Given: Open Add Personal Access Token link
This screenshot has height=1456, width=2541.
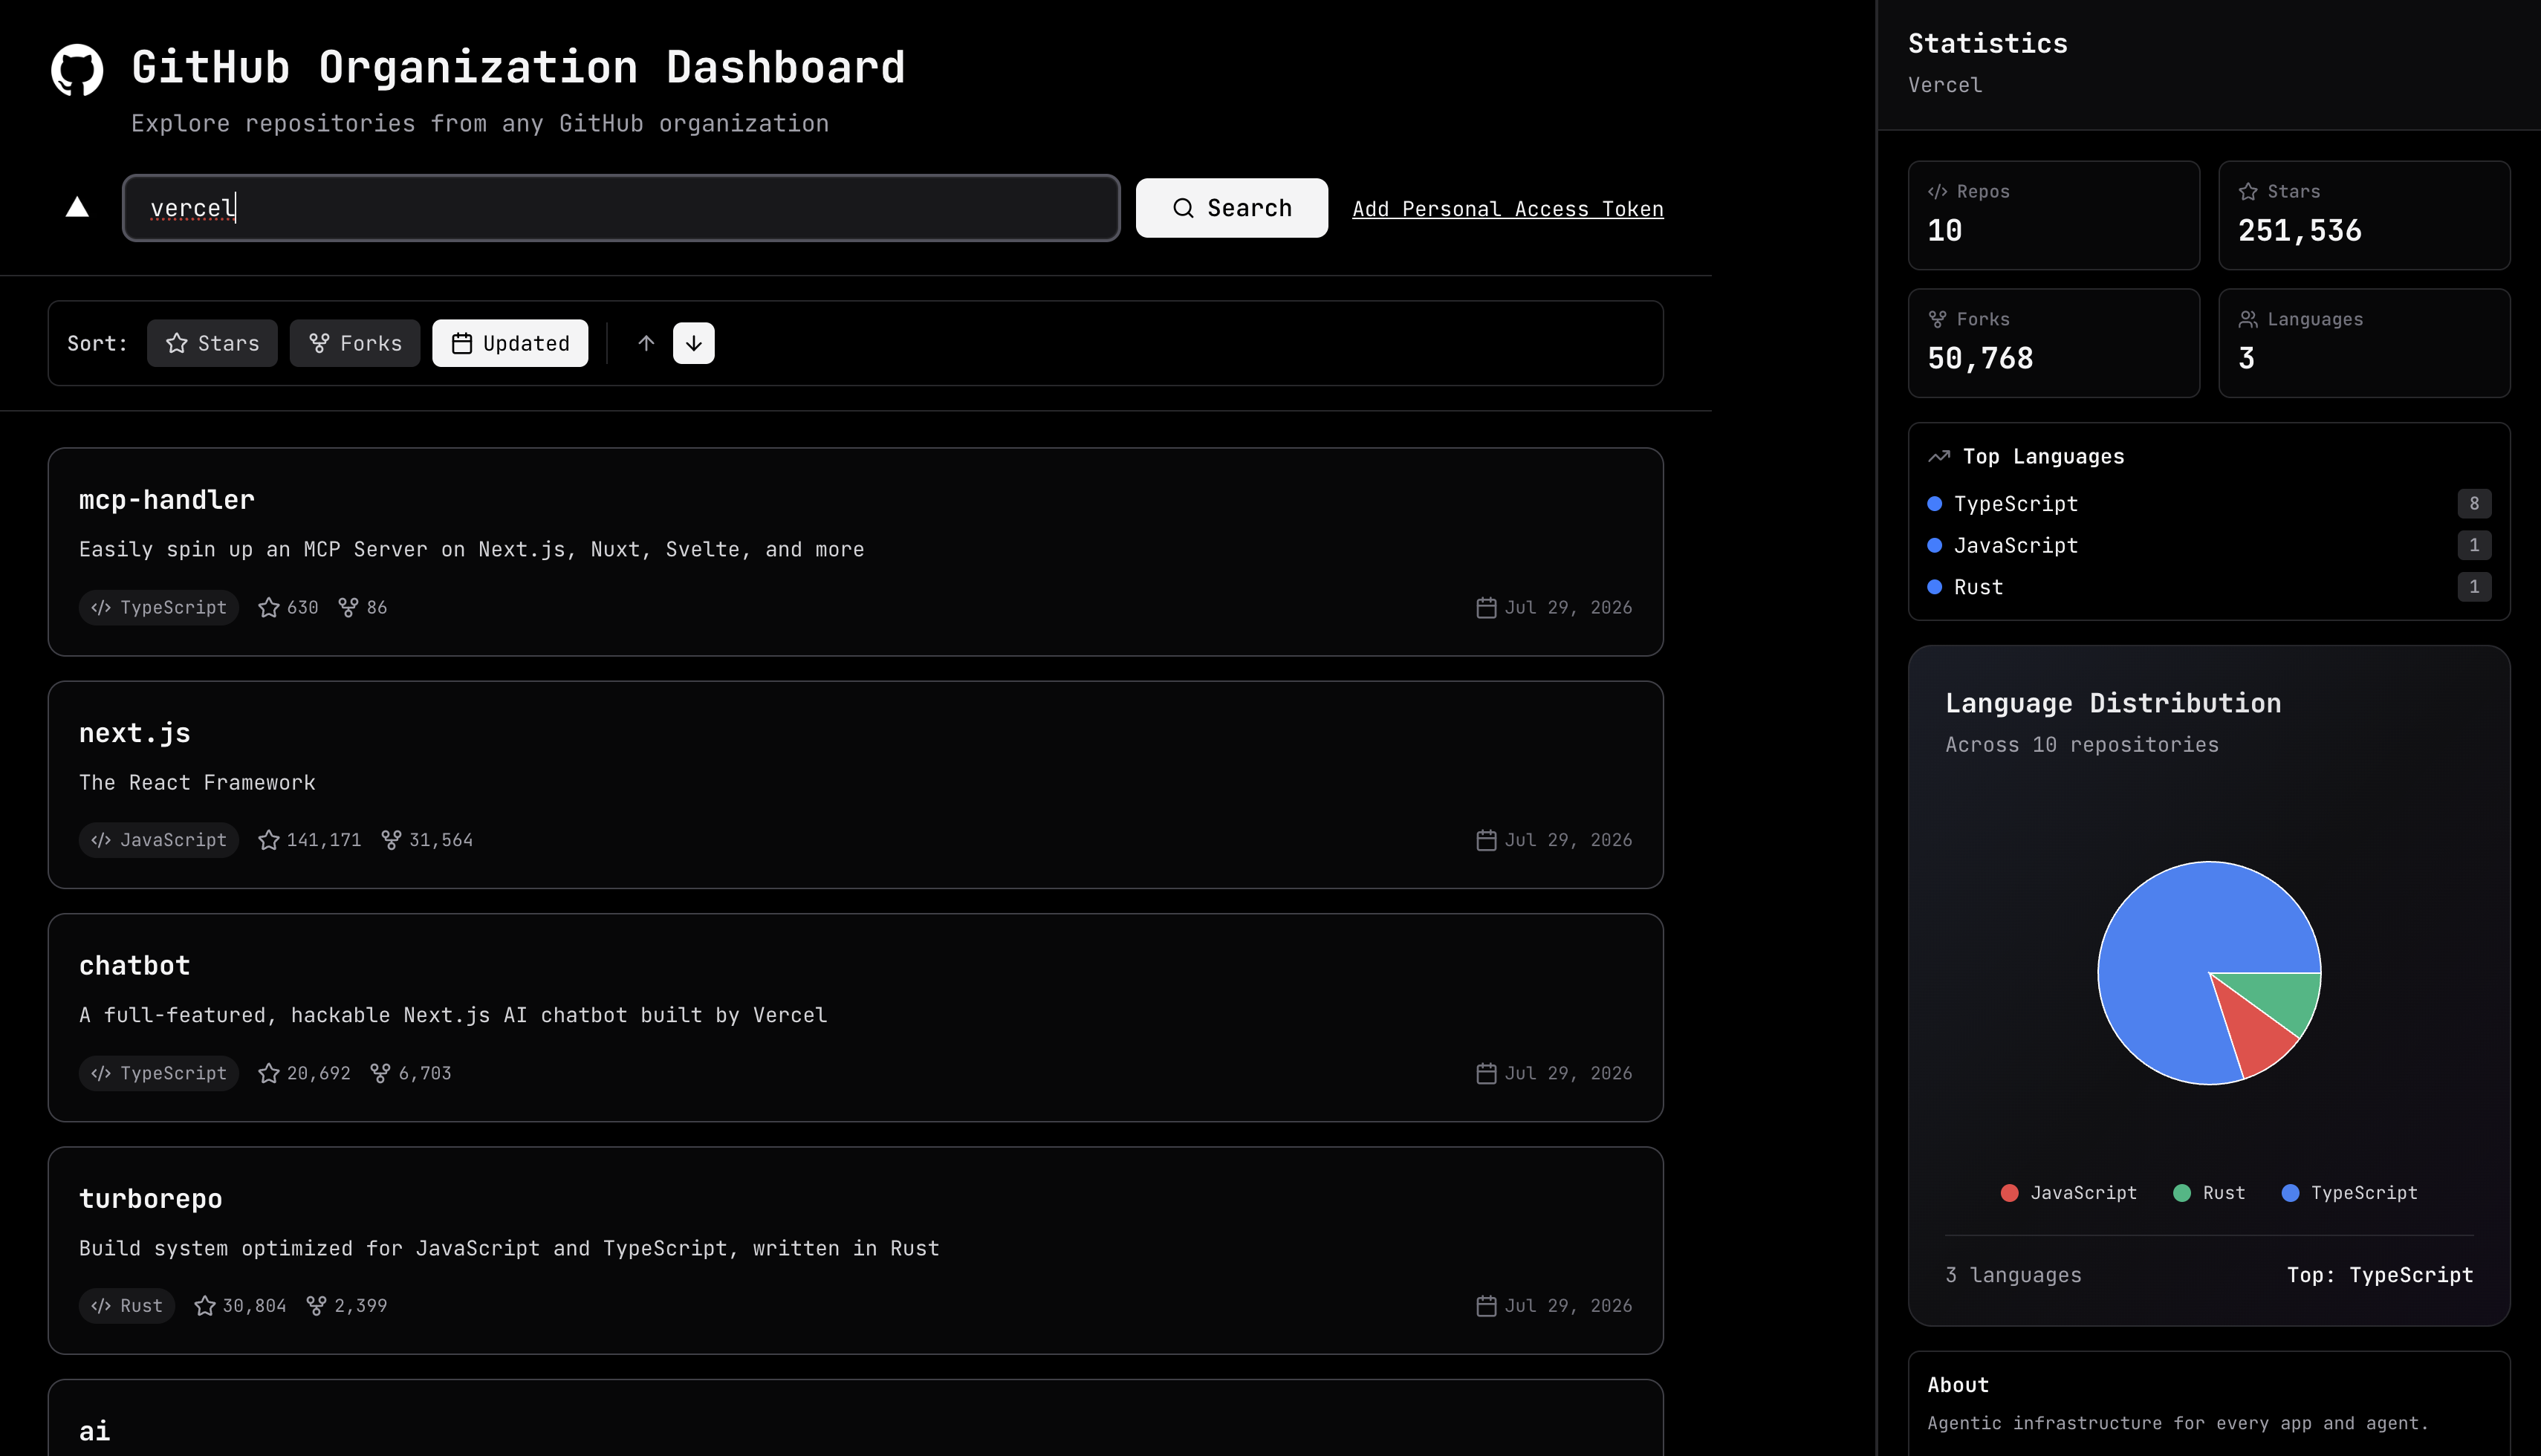Looking at the screenshot, I should (1507, 209).
